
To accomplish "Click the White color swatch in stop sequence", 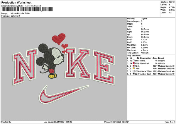I will 133,61.
